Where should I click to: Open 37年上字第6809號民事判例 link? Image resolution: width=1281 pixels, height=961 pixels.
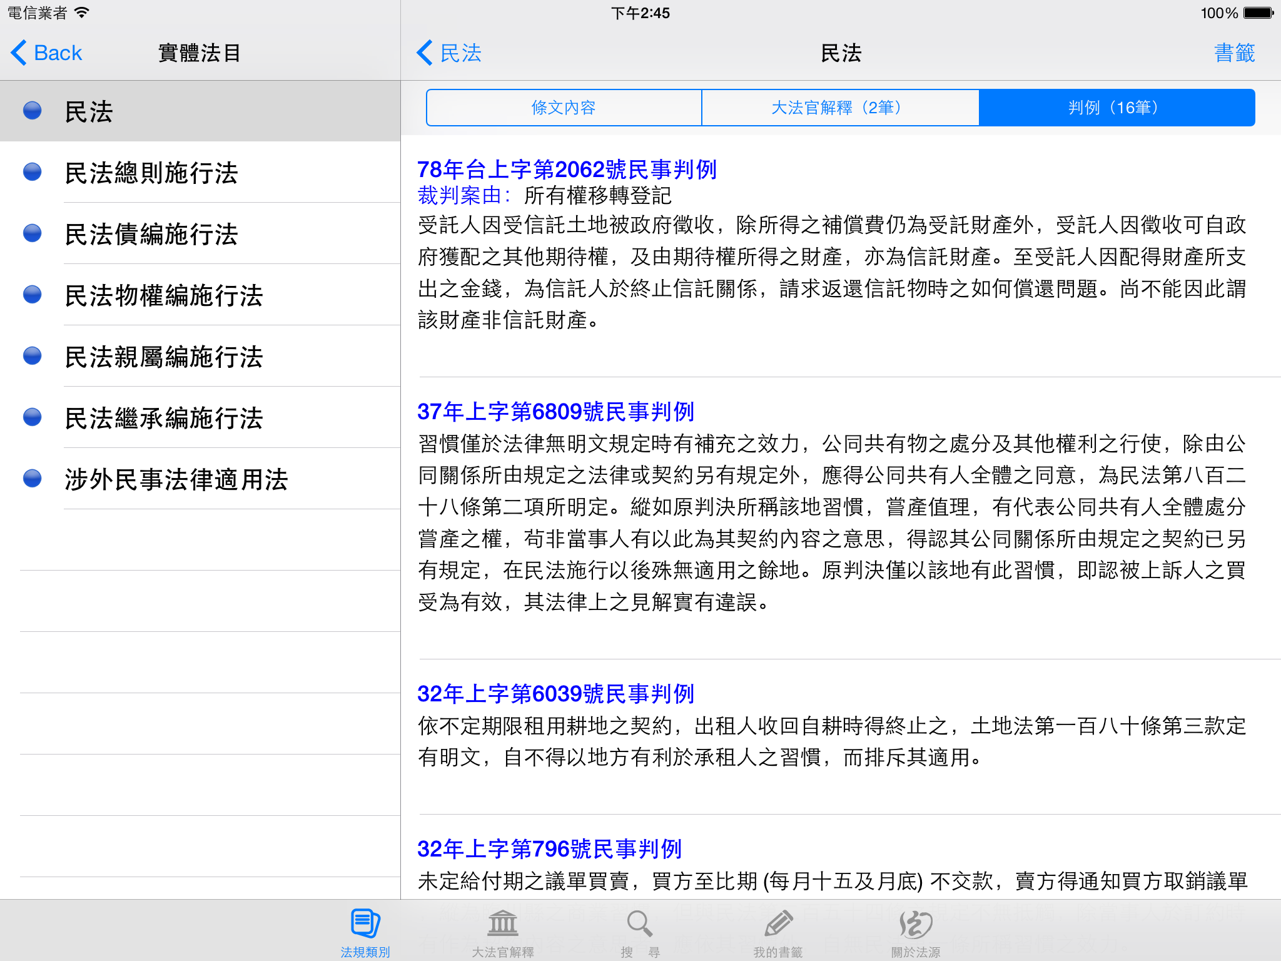point(555,412)
